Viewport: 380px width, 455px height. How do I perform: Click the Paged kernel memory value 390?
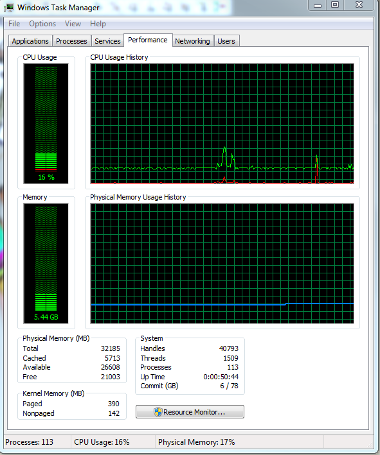(x=114, y=404)
